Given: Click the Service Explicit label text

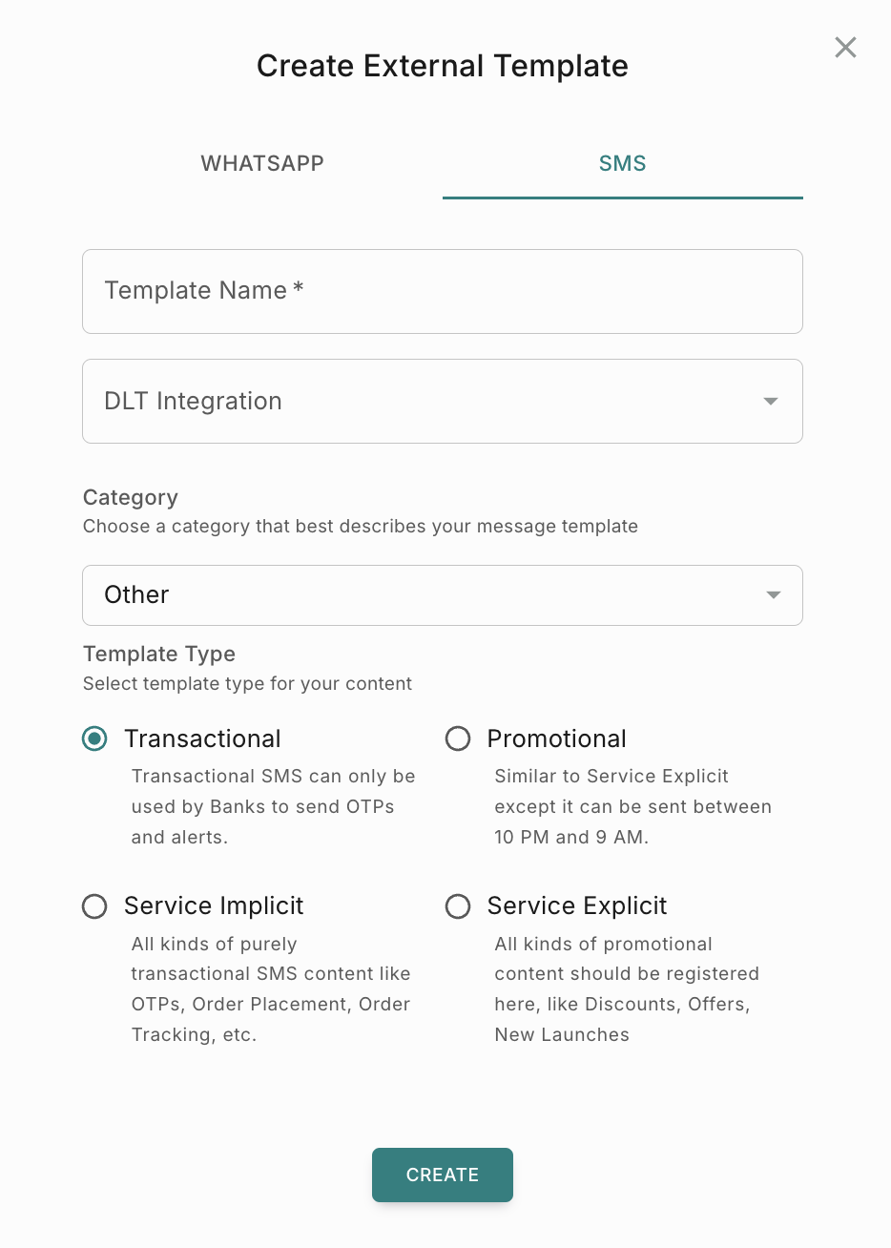Looking at the screenshot, I should click(x=576, y=905).
